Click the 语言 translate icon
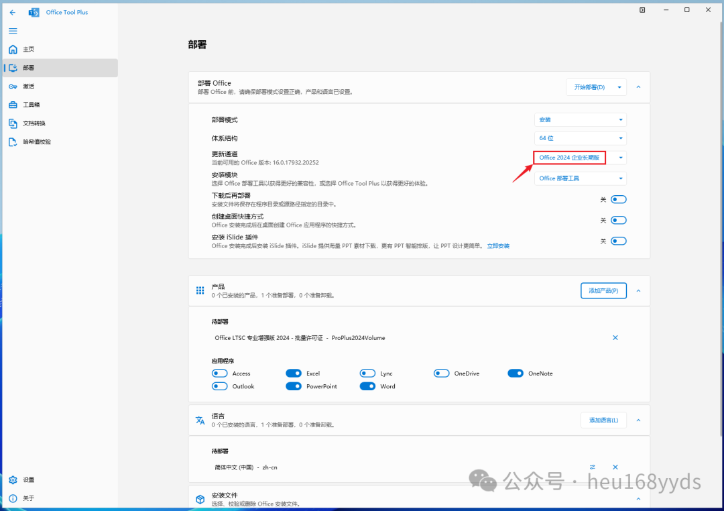The image size is (724, 511). point(200,420)
